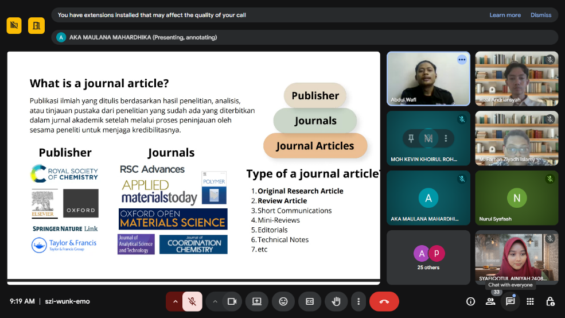The width and height of the screenshot is (565, 318).
Task: Raise hand using the hand icon
Action: pyautogui.click(x=336, y=301)
